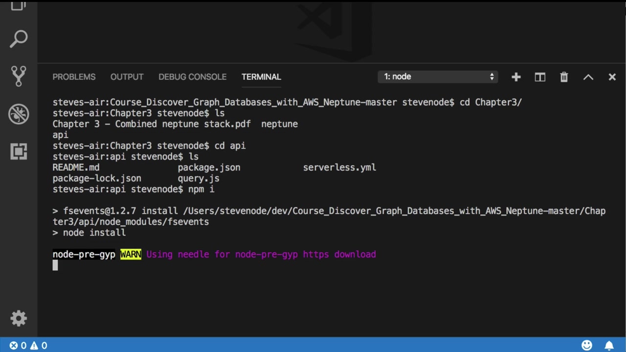Select the Terminal tab
The image size is (626, 352).
[261, 77]
